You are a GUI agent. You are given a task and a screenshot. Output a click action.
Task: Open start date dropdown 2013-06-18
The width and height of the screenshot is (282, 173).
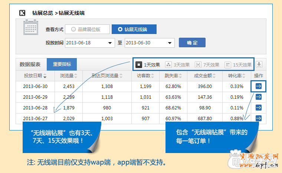click(x=90, y=43)
